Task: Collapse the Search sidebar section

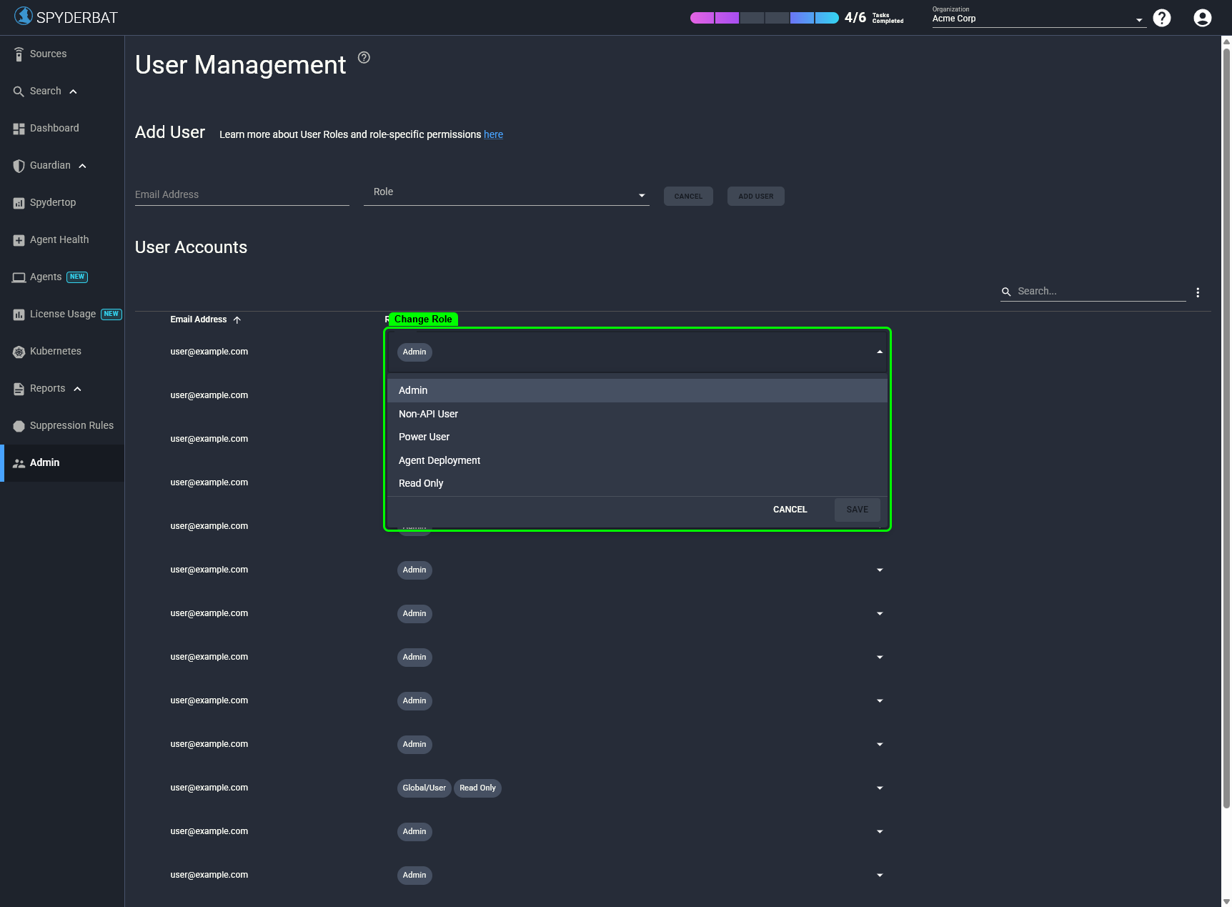Action: tap(72, 91)
